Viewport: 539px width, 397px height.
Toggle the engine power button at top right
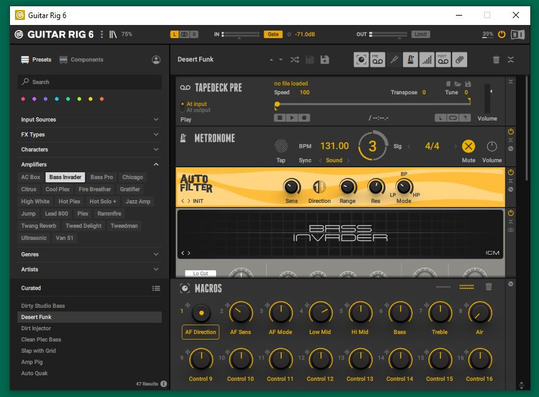[x=502, y=34]
